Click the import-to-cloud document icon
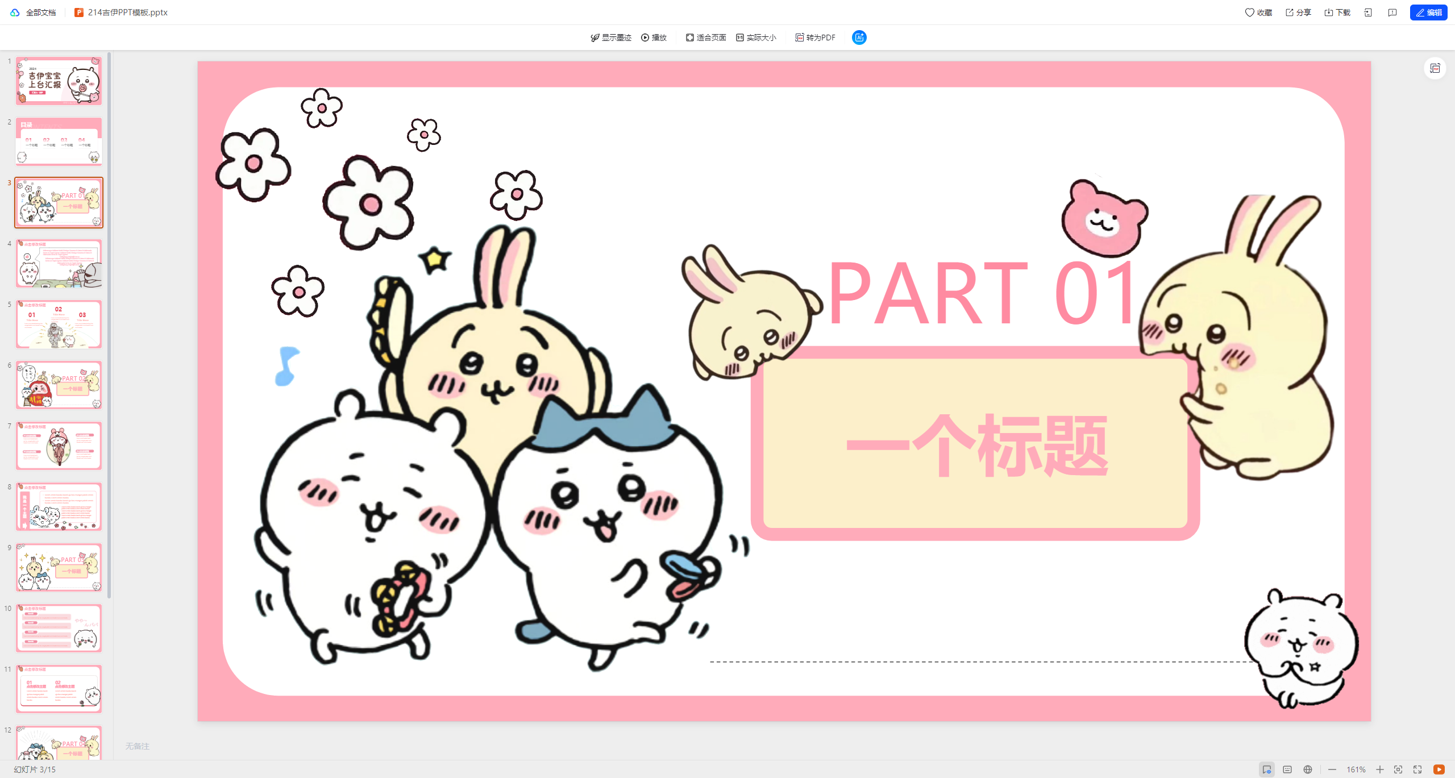The image size is (1455, 778). 1368,13
